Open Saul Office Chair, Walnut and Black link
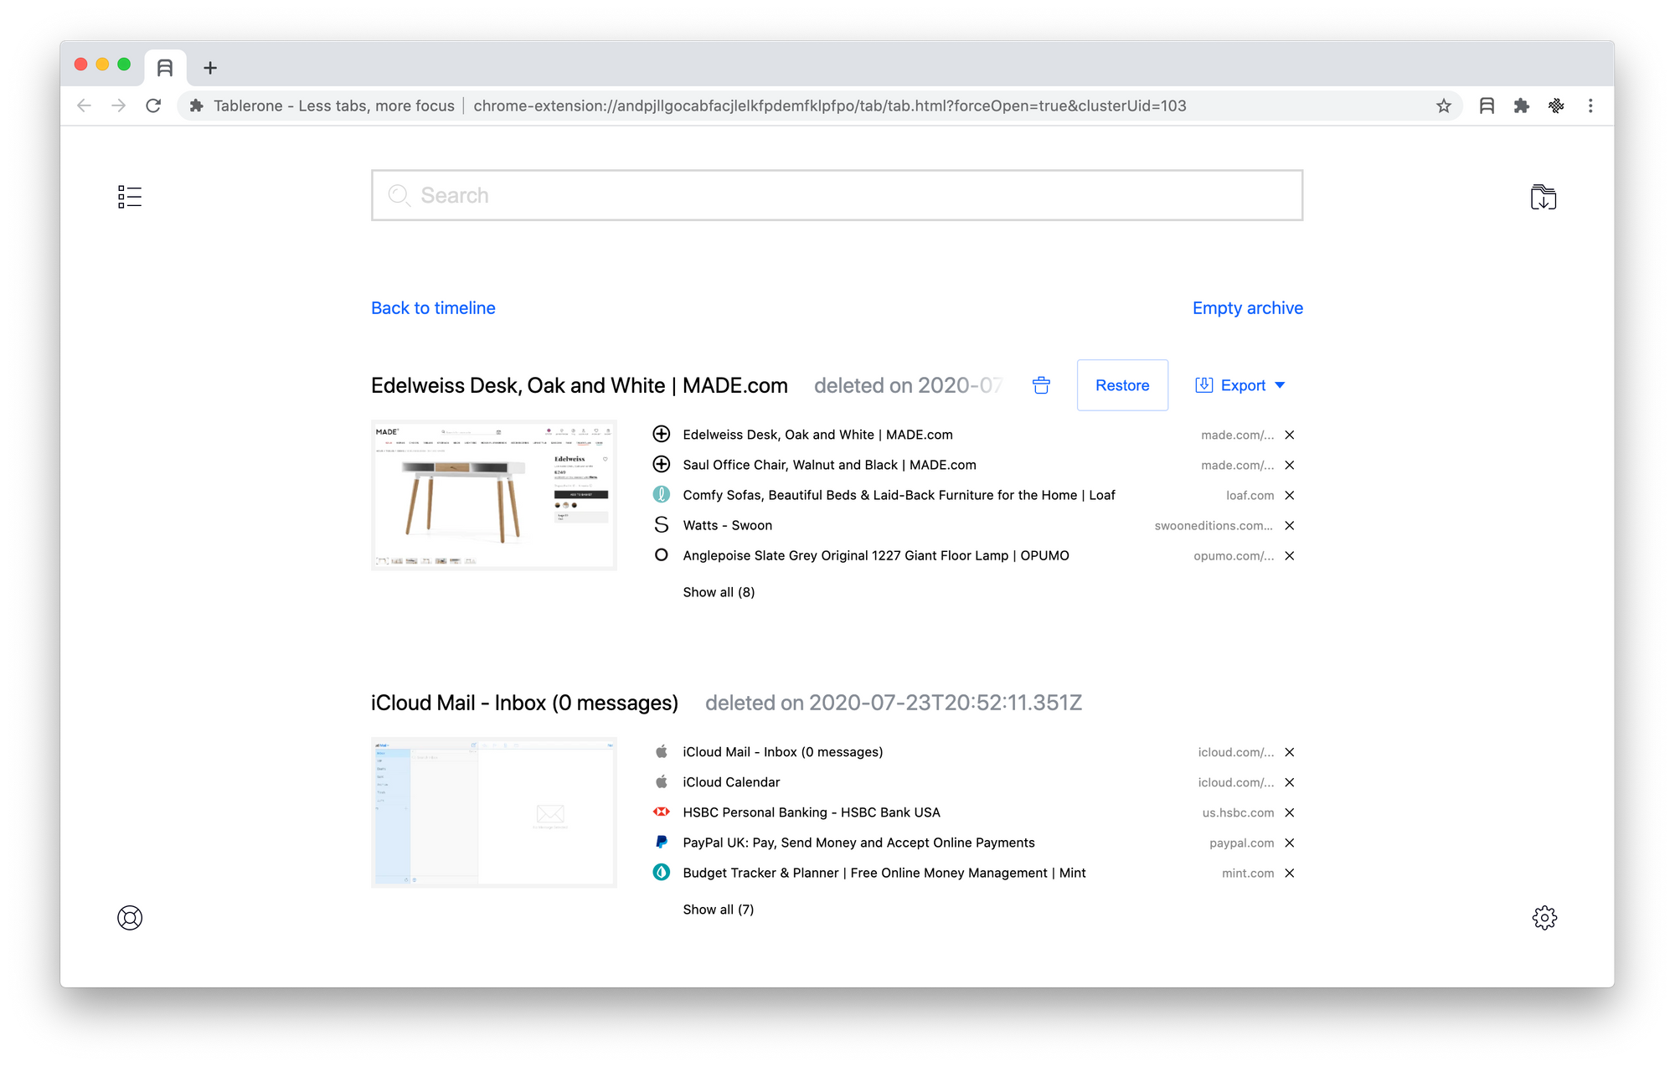The width and height of the screenshot is (1675, 1067). click(829, 465)
